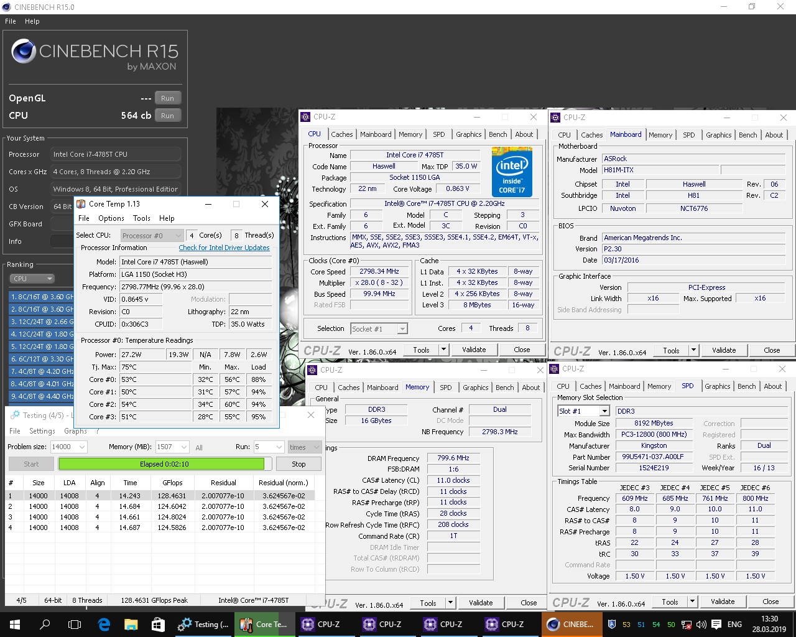Expand Tools arrow in CPU-Z Mainboard window

(x=693, y=350)
